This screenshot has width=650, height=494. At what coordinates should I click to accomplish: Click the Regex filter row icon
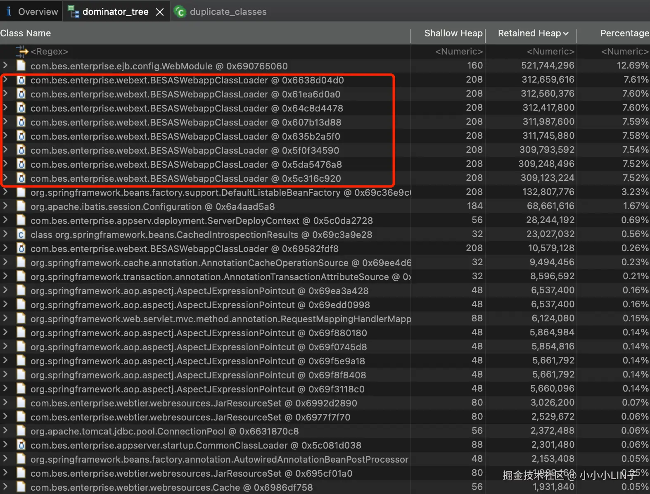click(x=21, y=52)
